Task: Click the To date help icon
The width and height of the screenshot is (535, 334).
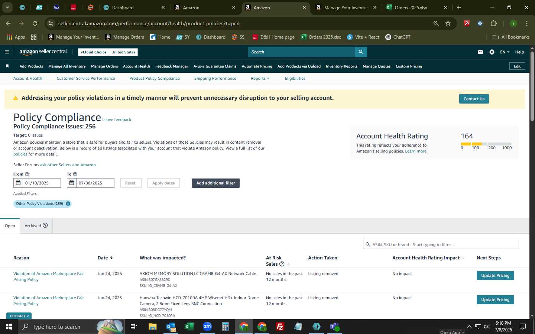Action: click(x=75, y=174)
